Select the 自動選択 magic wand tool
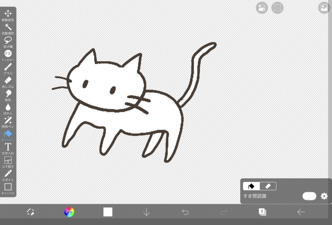Viewport: 332px width, 225px height. click(x=8, y=28)
